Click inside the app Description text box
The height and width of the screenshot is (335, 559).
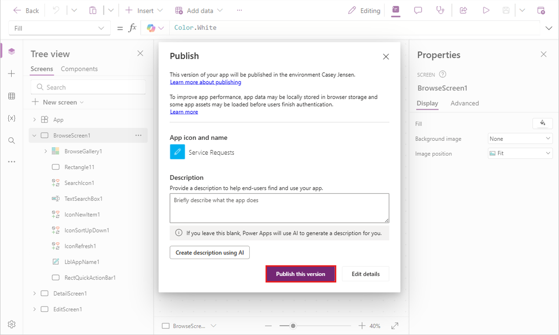coord(279,207)
